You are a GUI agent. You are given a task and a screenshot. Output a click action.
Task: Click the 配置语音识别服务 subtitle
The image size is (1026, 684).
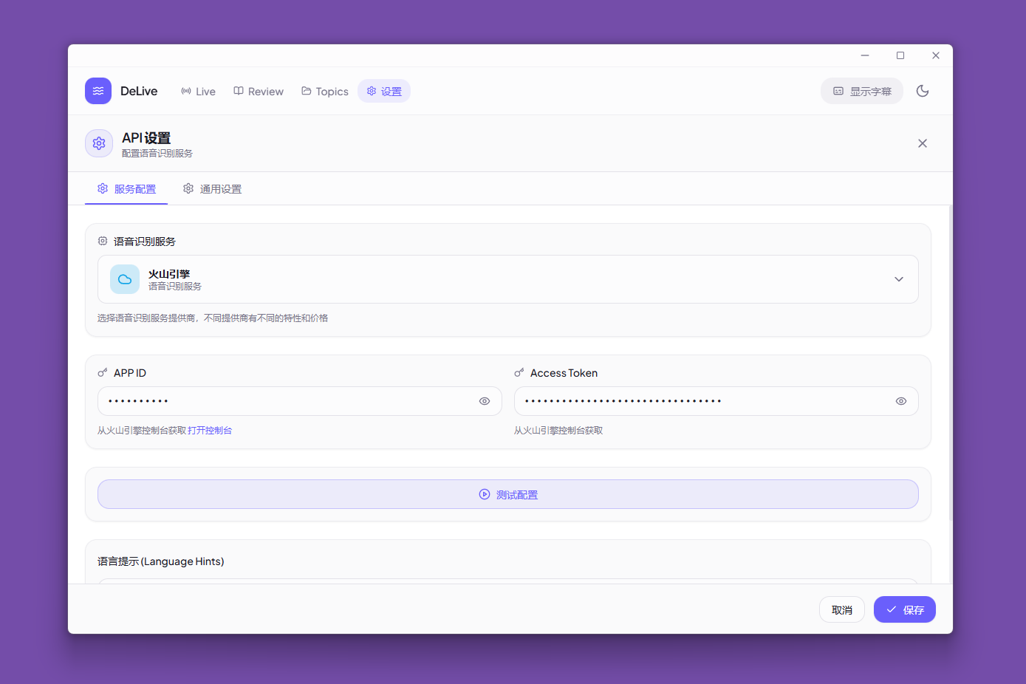(157, 154)
